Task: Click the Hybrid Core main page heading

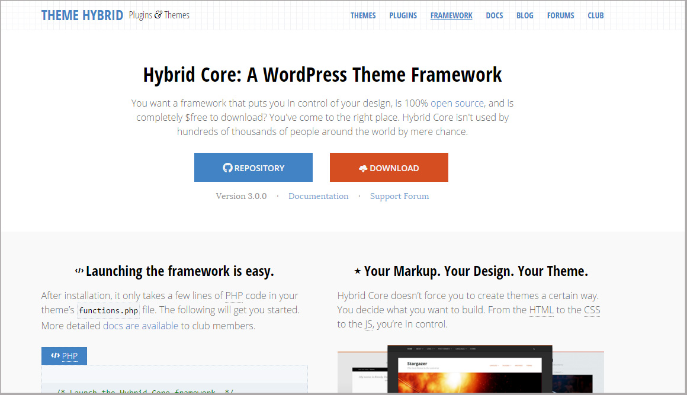Action: [322, 75]
